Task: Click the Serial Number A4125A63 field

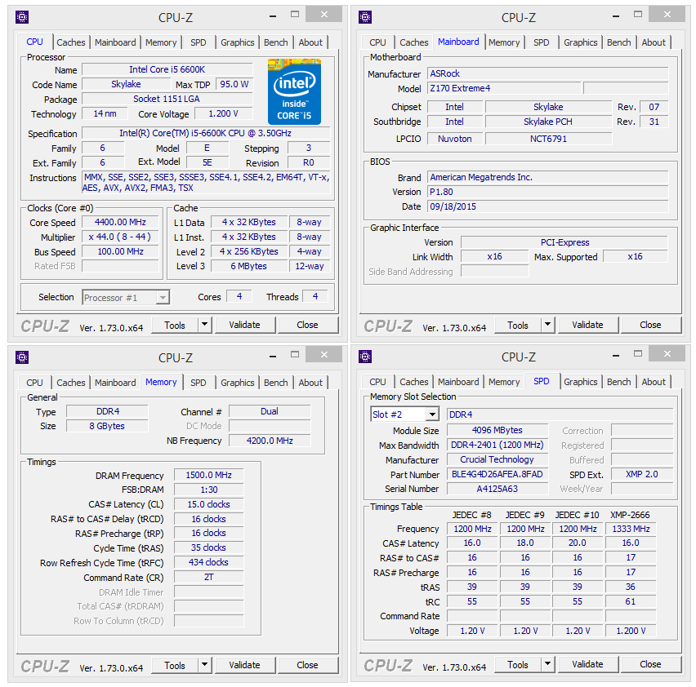Action: pyautogui.click(x=497, y=489)
